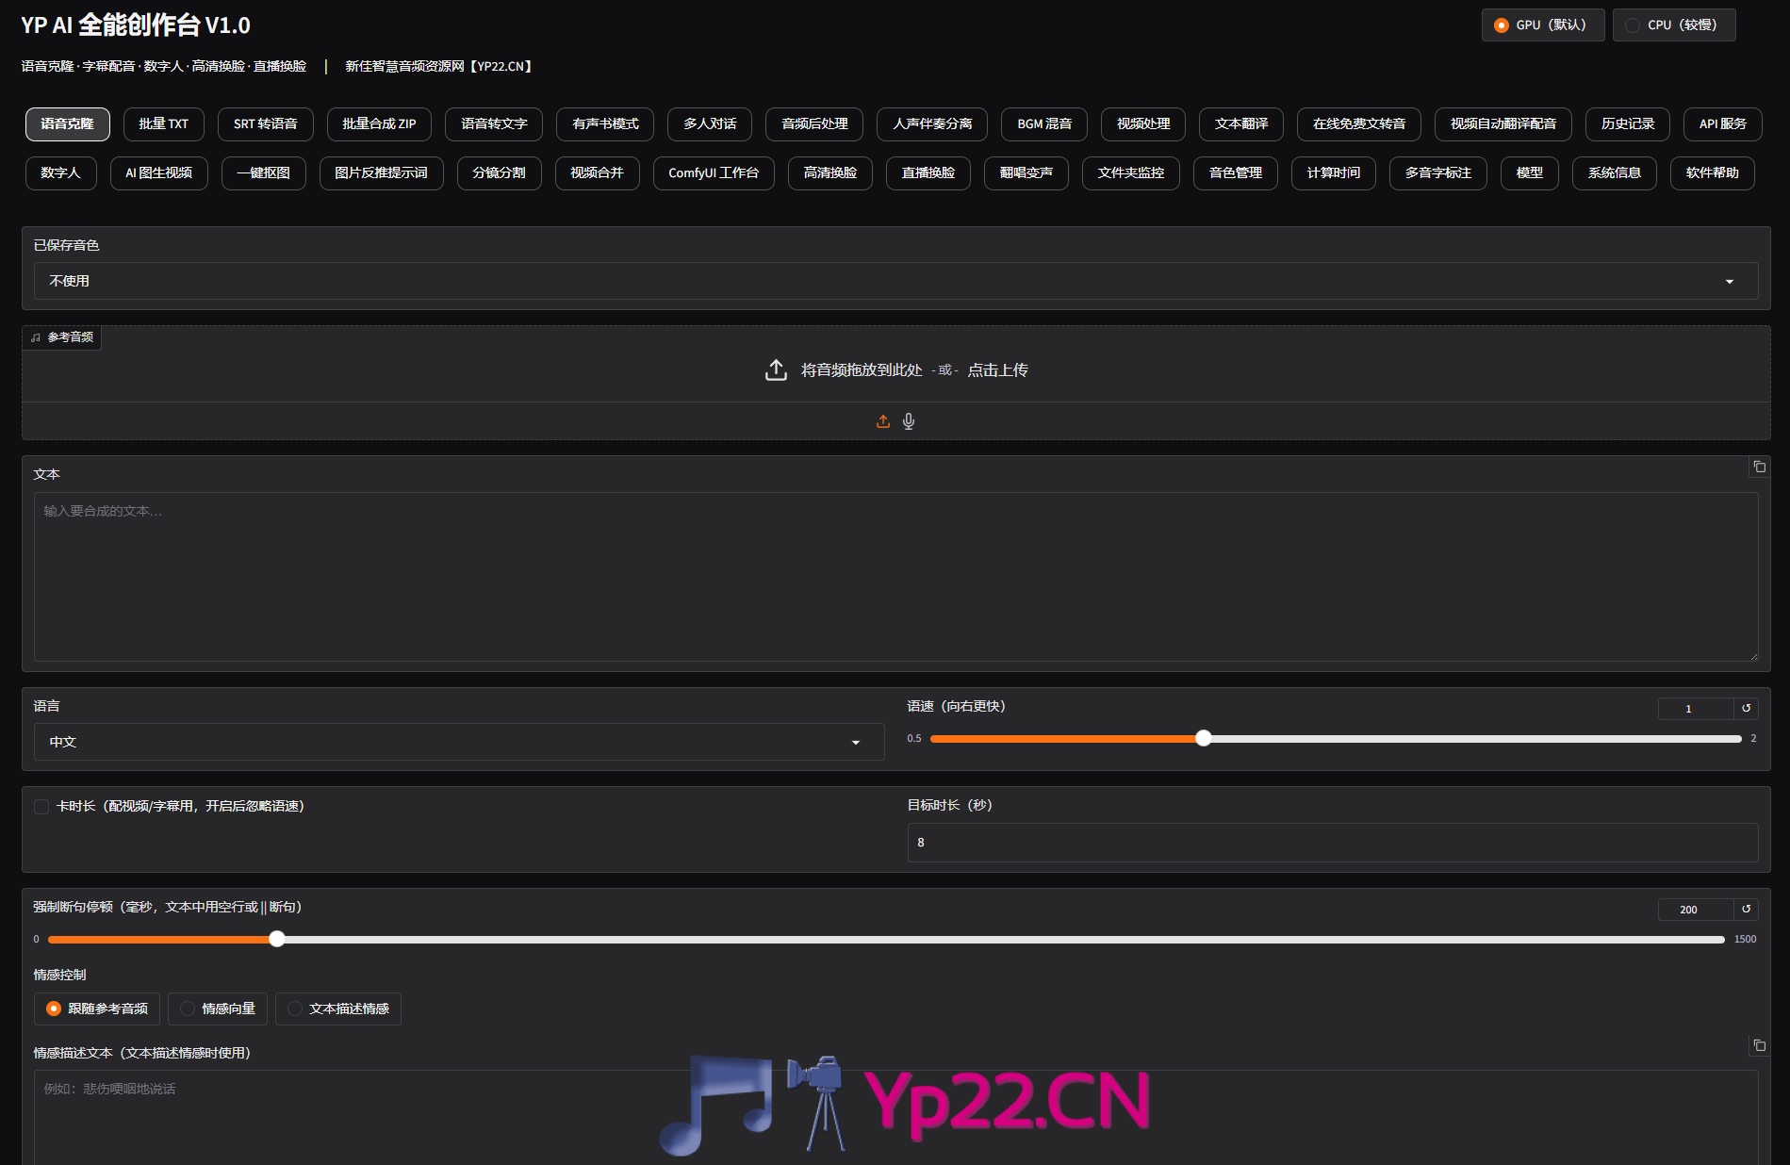
Task: Click the copy icon above 情感描述文本 box
Action: click(x=1759, y=1045)
